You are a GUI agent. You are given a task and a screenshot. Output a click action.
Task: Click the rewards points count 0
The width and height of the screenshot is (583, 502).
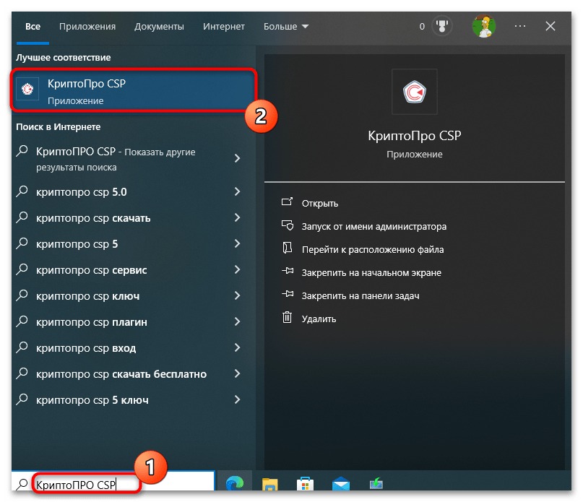[422, 27]
